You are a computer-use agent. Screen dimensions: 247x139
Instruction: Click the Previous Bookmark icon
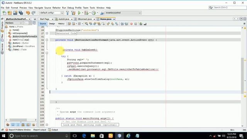[x=108, y=24]
